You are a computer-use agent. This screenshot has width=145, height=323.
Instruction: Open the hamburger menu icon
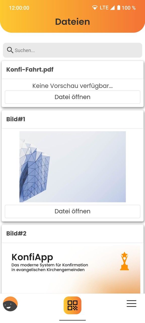pyautogui.click(x=131, y=303)
